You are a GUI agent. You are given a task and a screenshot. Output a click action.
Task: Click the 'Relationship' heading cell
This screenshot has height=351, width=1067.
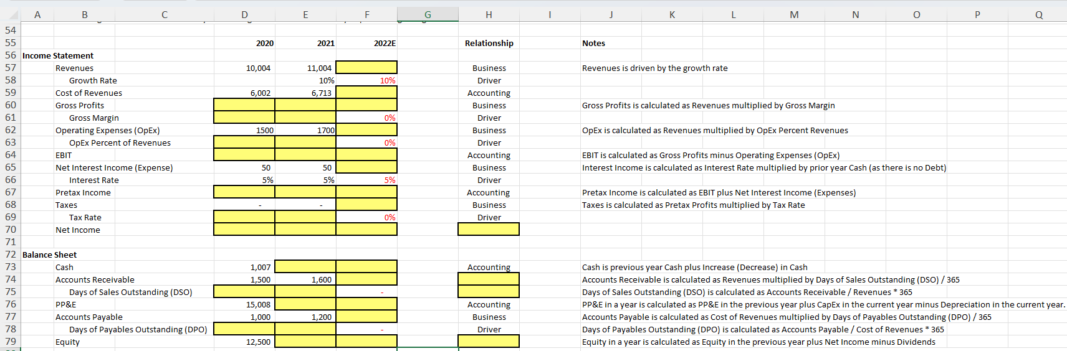489,43
